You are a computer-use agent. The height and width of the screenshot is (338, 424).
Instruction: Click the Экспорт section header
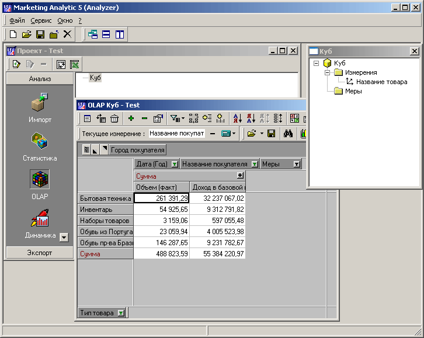40,253
